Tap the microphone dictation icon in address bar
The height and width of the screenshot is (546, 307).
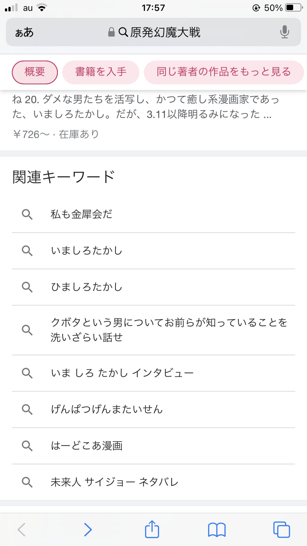[284, 32]
